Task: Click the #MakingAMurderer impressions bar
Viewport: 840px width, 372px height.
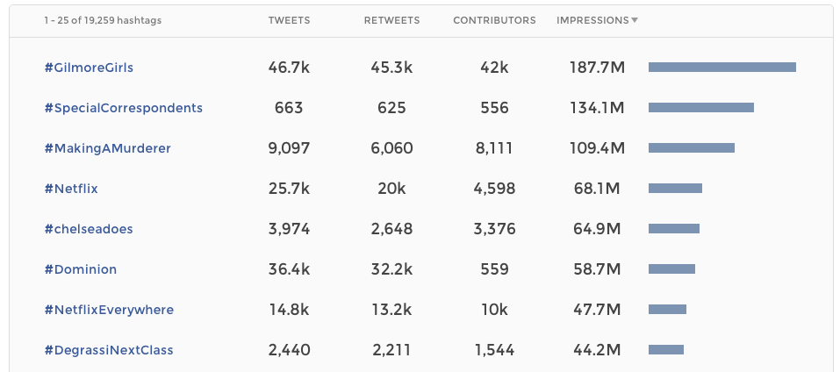Action: [691, 148]
